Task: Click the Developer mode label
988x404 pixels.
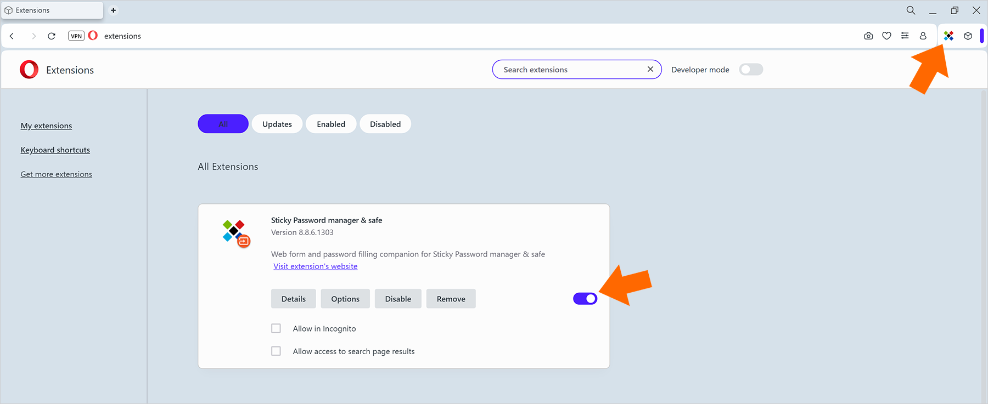Action: (x=700, y=70)
